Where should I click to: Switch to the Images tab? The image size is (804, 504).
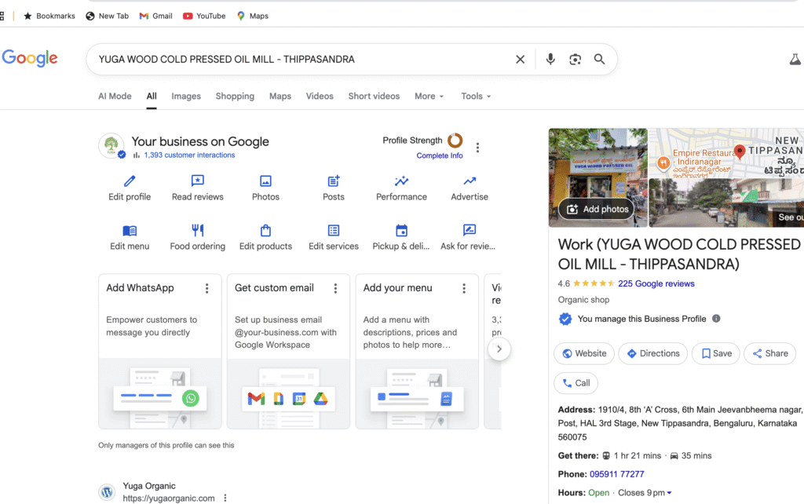point(186,97)
